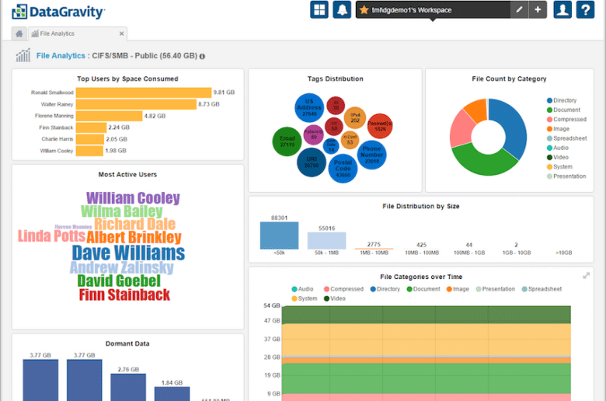Click the 2.76 GB Dormant Data bar
Viewport: 606px width, 401px height.
point(128,387)
